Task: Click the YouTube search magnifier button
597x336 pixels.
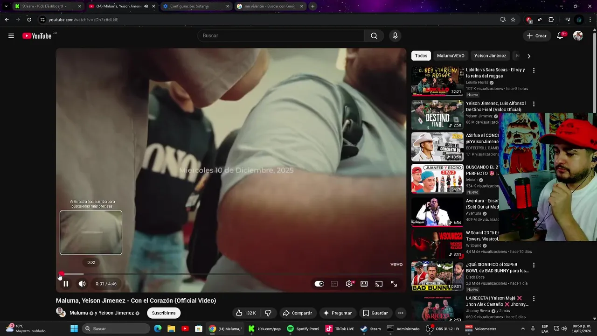Action: point(374,36)
